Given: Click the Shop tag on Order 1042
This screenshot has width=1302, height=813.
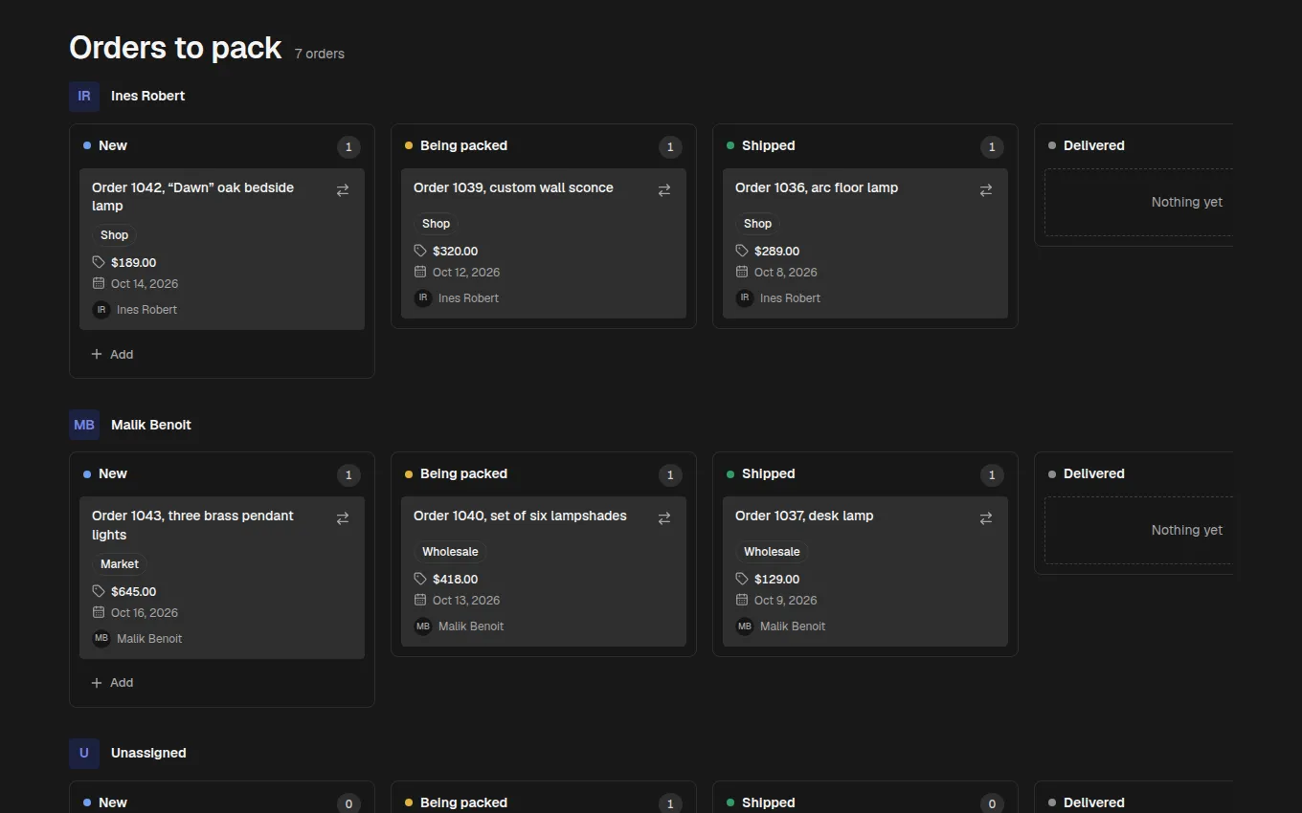Looking at the screenshot, I should pos(114,235).
